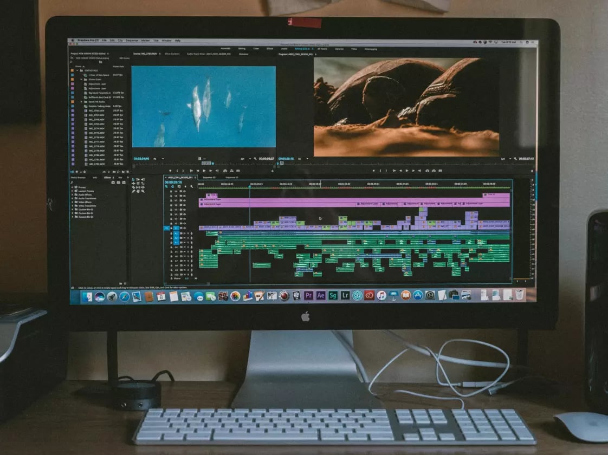Toggle eye visibility of track V1

[184, 228]
